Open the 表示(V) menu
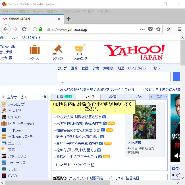 click(x=38, y=11)
